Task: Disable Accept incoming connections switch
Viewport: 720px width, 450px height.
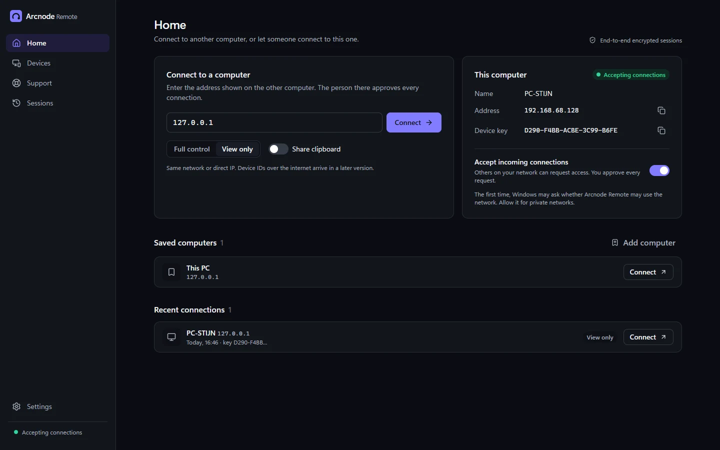Action: tap(659, 170)
